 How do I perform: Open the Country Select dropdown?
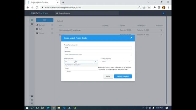tap(116, 62)
